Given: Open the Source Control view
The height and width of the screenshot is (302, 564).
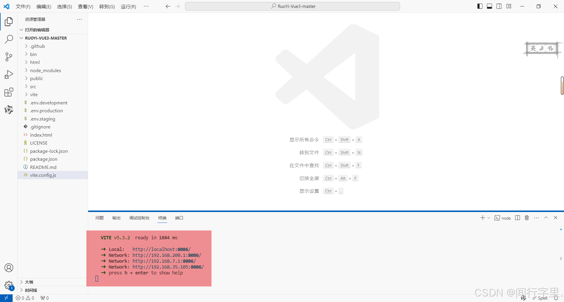Looking at the screenshot, I should (9, 57).
